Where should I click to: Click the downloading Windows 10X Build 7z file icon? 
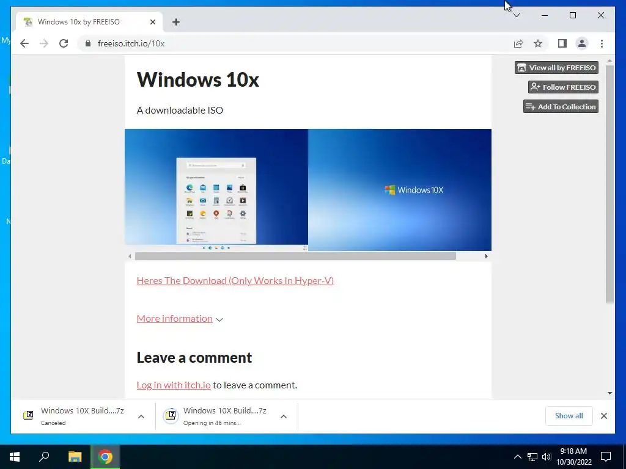171,415
